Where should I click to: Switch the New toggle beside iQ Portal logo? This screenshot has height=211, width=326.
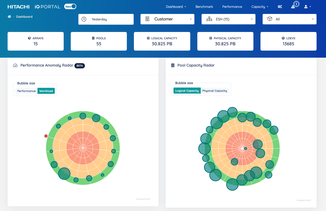(70, 6)
